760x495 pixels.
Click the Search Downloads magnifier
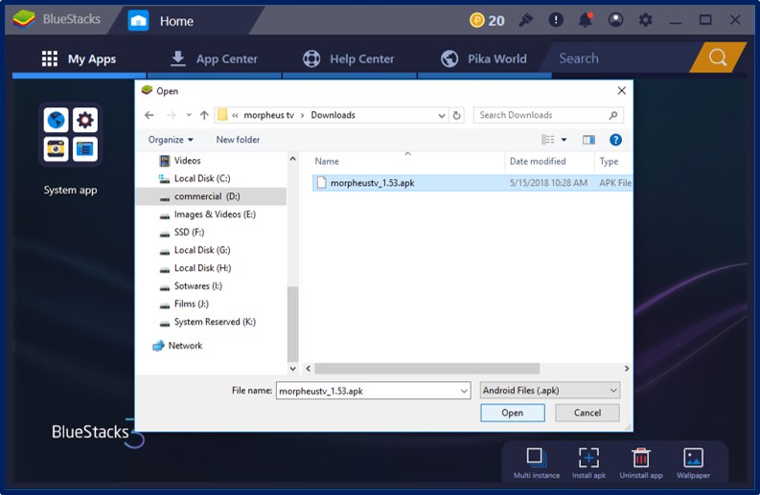[613, 115]
